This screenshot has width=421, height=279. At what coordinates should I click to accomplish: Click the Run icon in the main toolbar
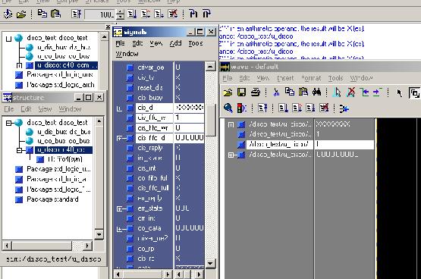point(132,14)
